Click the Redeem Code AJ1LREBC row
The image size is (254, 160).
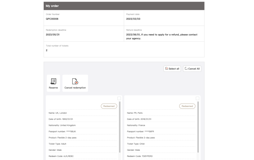[x=83, y=156]
